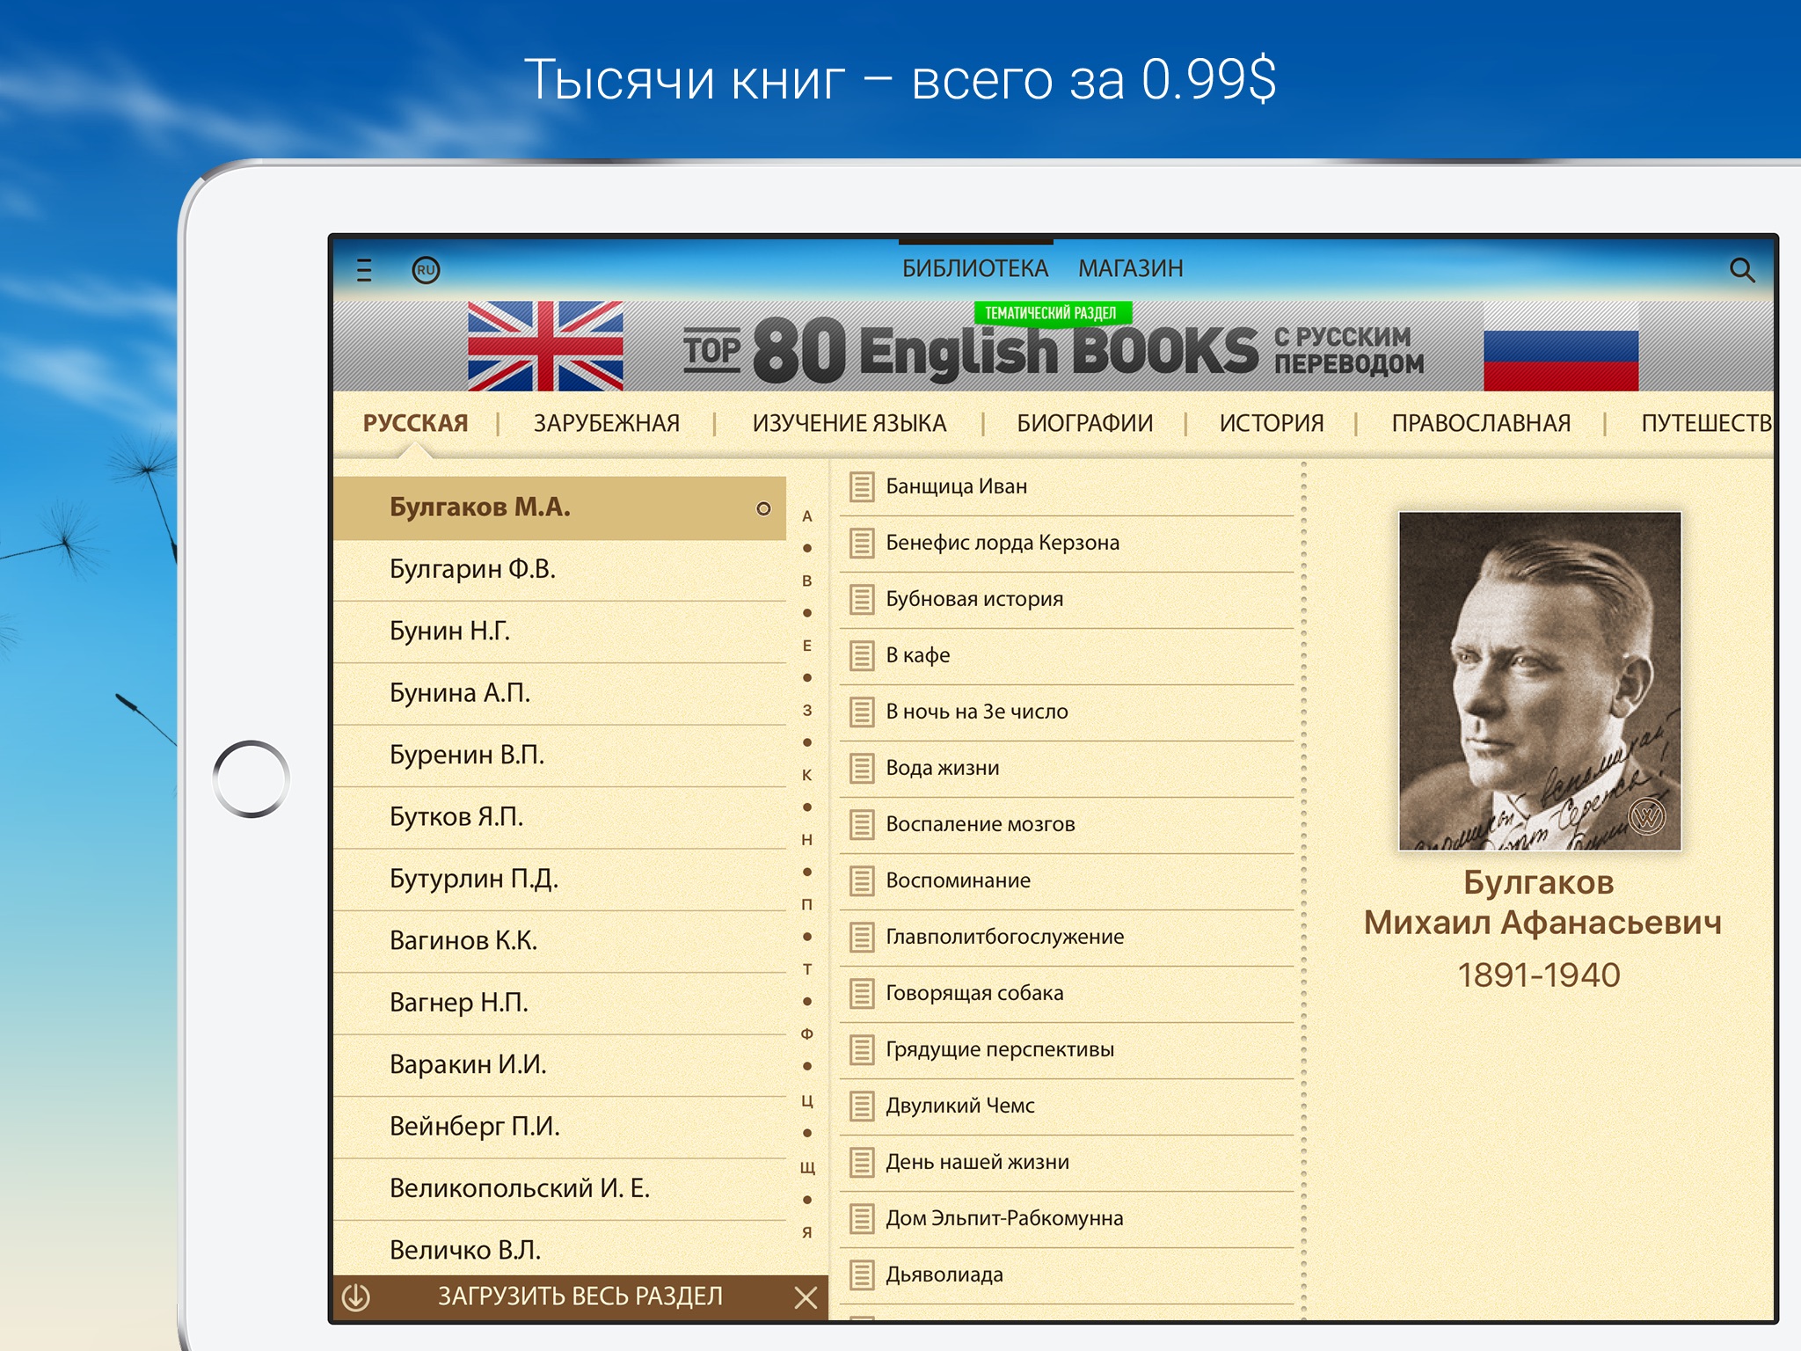Click the download arrow icon
Image resolution: width=1801 pixels, height=1351 pixels.
pyautogui.click(x=356, y=1297)
